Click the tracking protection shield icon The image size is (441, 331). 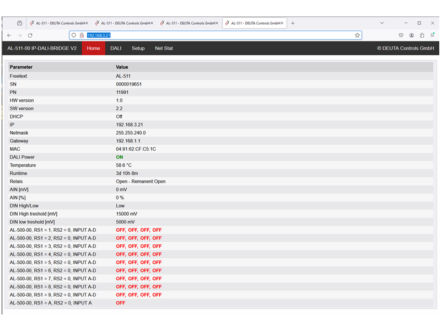pos(74,35)
